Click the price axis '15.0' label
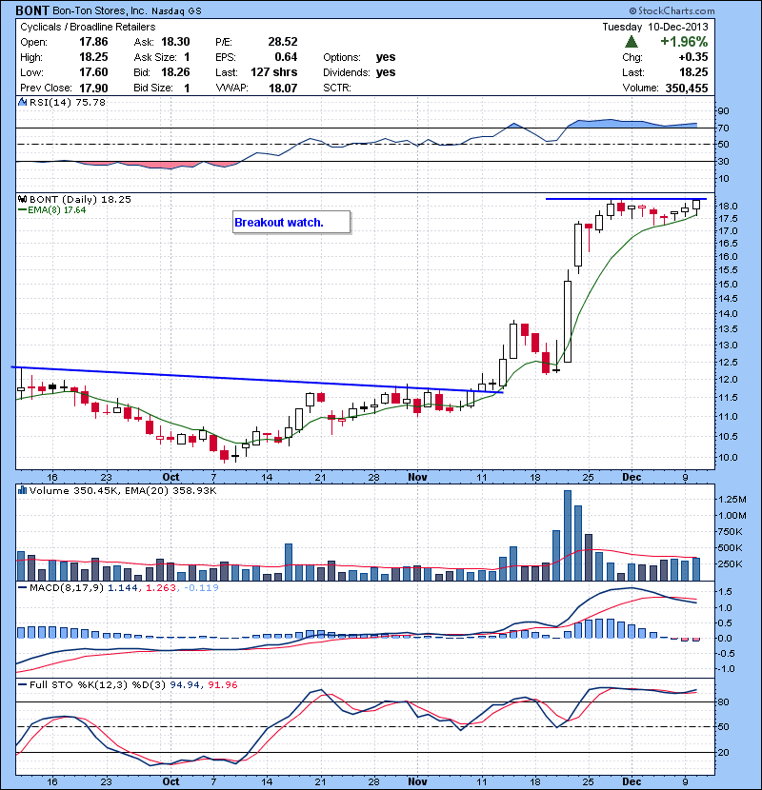The image size is (762, 790). [728, 285]
